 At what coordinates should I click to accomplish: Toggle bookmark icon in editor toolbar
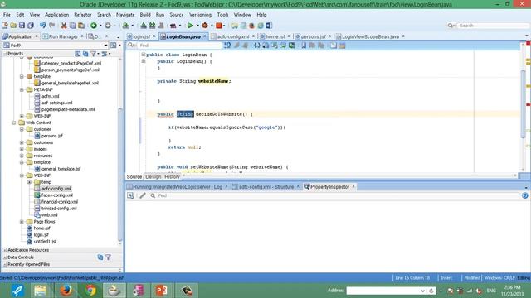(304, 46)
